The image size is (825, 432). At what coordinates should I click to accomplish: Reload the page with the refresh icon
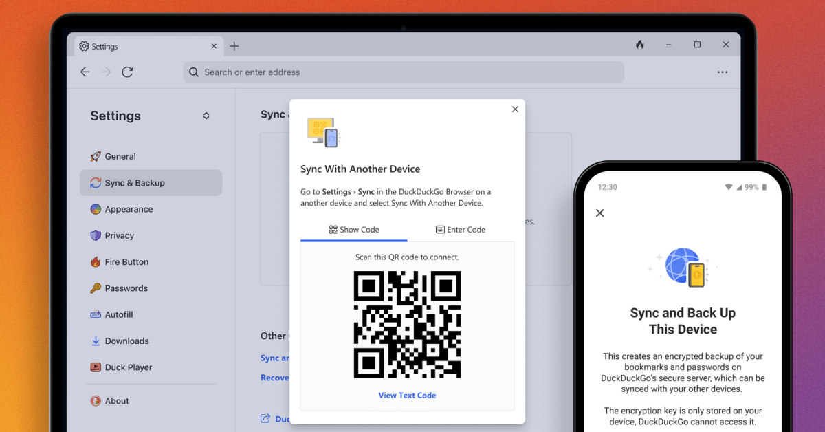point(127,72)
